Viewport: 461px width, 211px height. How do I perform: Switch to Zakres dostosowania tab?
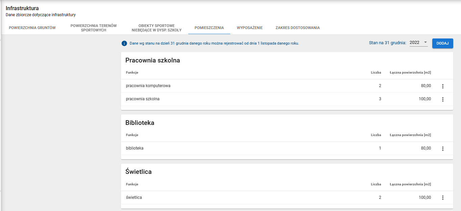297,28
